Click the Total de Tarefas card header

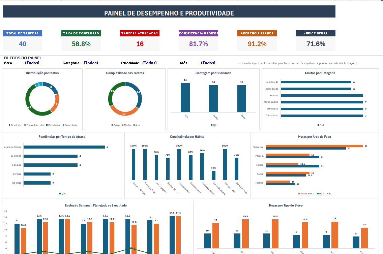tap(23, 33)
